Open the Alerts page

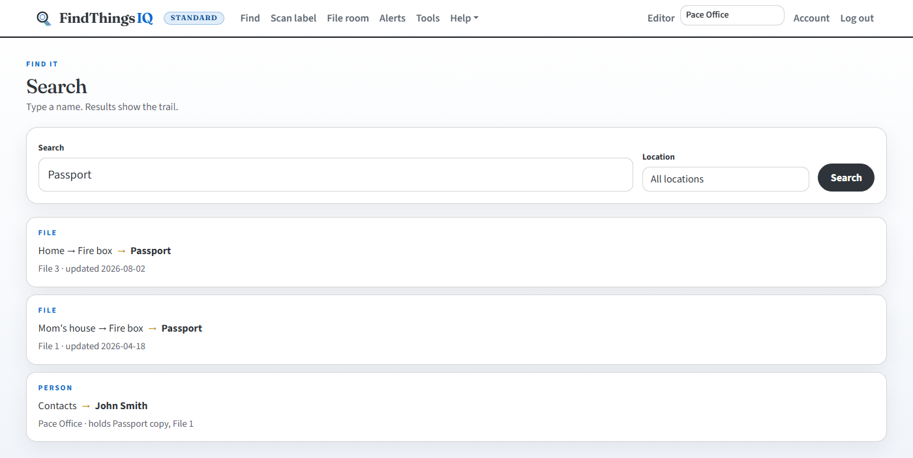(393, 18)
